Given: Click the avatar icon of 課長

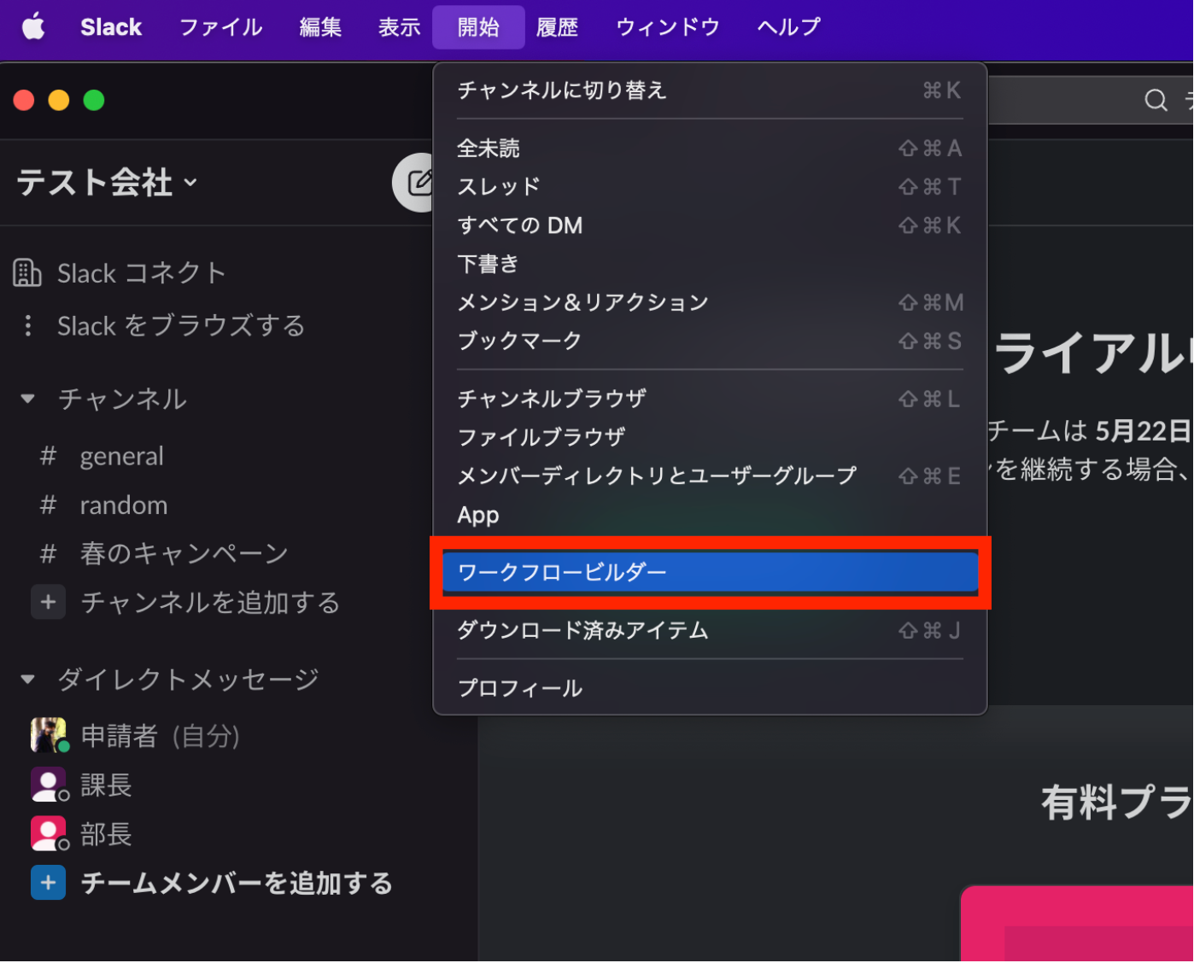Looking at the screenshot, I should click(x=49, y=785).
